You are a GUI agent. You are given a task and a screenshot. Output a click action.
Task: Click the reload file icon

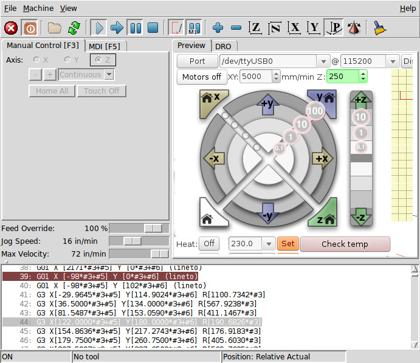coord(74,28)
